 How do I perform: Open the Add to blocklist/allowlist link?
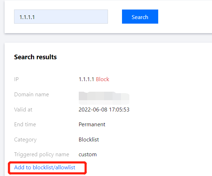pyautogui.click(x=45, y=168)
